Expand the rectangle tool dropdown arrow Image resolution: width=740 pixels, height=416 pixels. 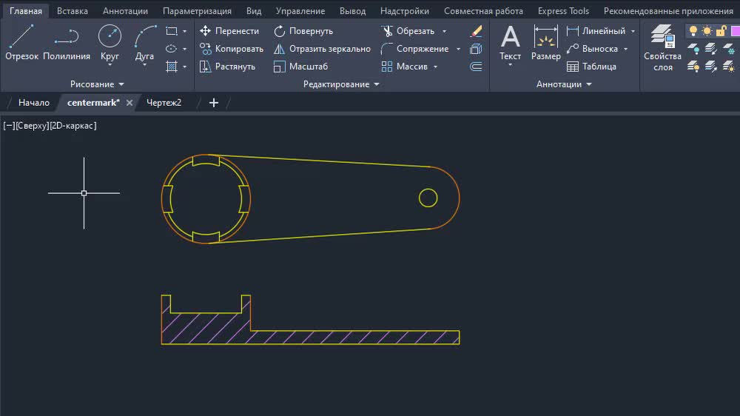pos(184,31)
